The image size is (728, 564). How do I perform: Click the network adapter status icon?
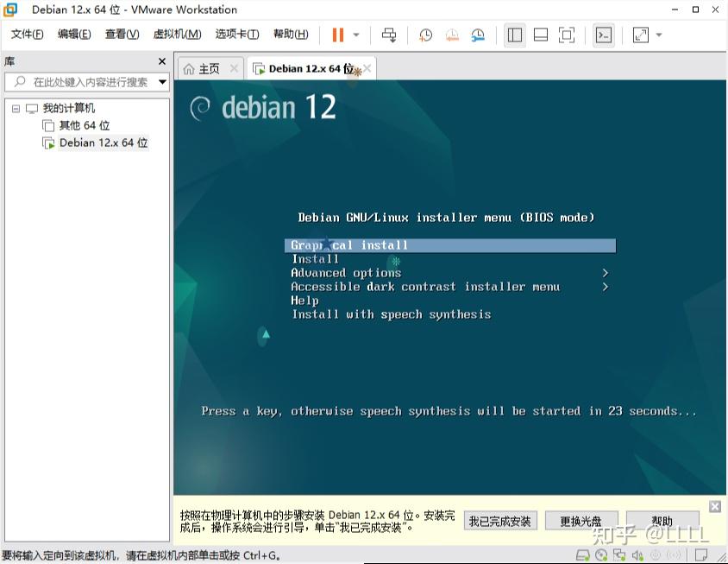click(619, 554)
